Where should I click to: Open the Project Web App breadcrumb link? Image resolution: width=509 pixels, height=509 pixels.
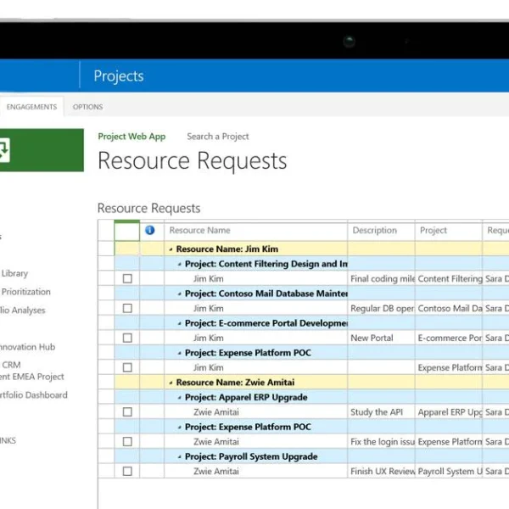click(131, 137)
